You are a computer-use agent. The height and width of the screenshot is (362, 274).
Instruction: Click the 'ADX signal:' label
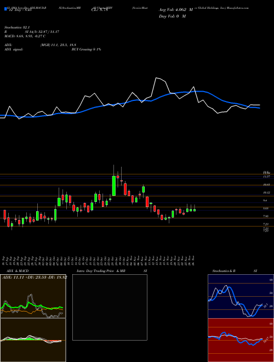14,49
